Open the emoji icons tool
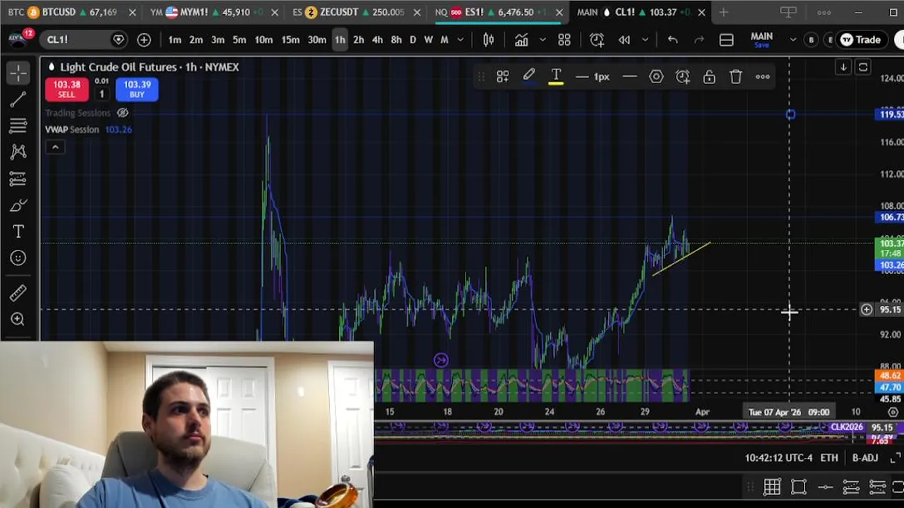The image size is (904, 508). 18,258
